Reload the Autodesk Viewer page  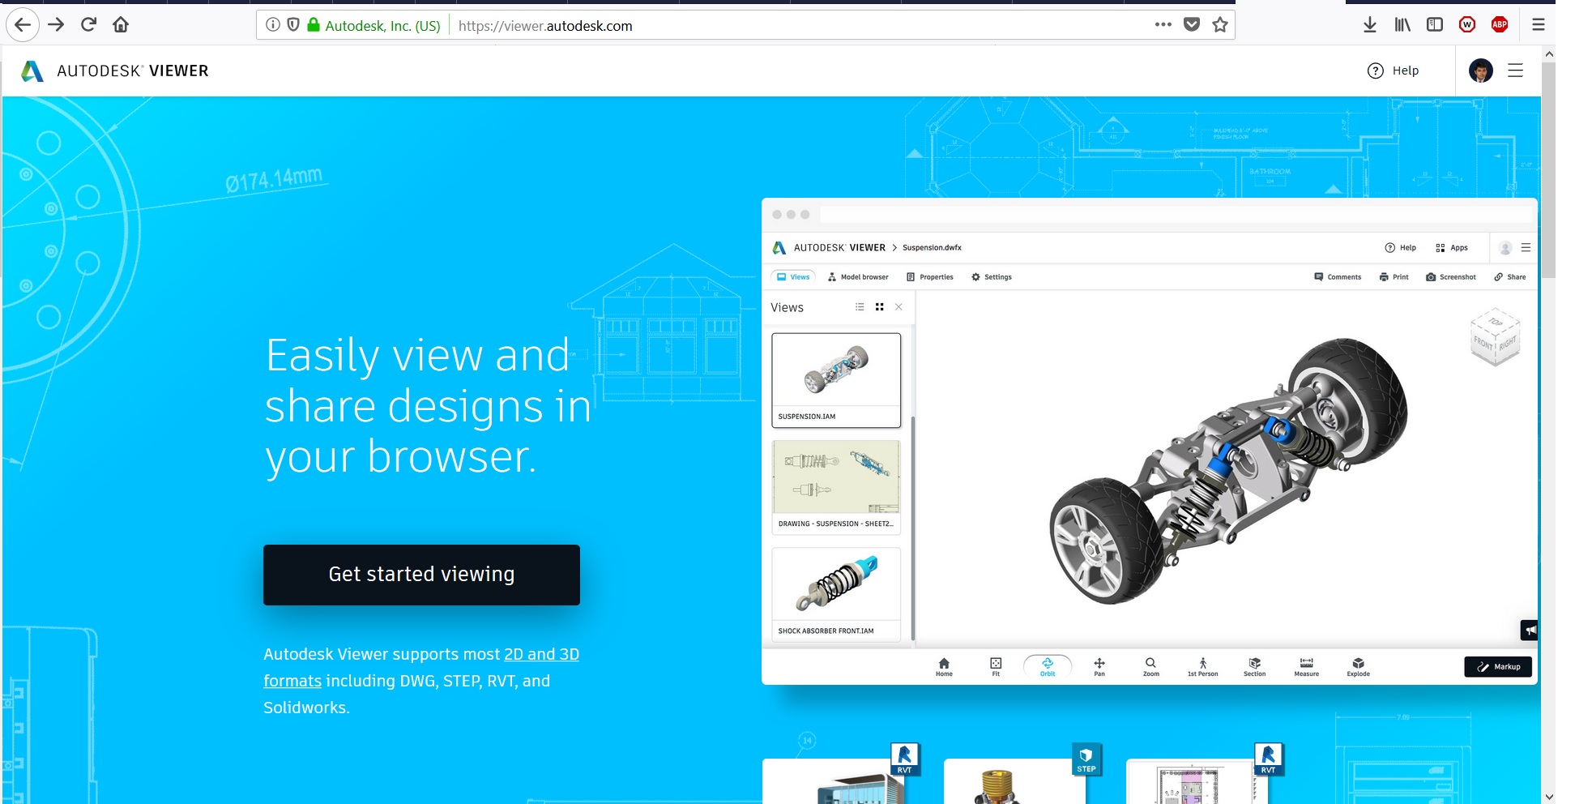[x=88, y=25]
